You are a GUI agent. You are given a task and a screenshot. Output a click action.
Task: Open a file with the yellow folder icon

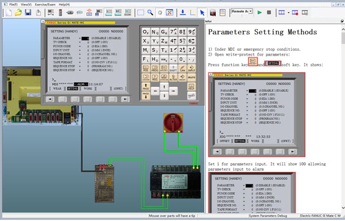pyautogui.click(x=18, y=12)
